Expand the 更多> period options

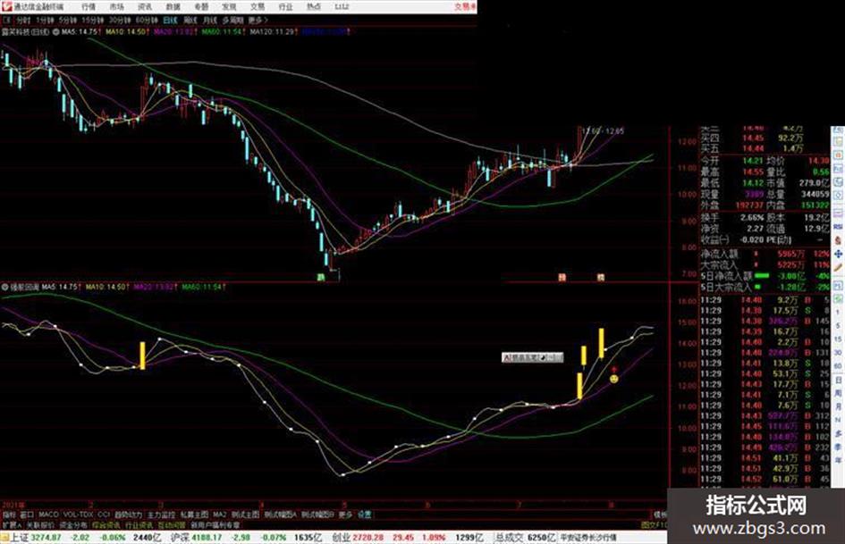[258, 20]
